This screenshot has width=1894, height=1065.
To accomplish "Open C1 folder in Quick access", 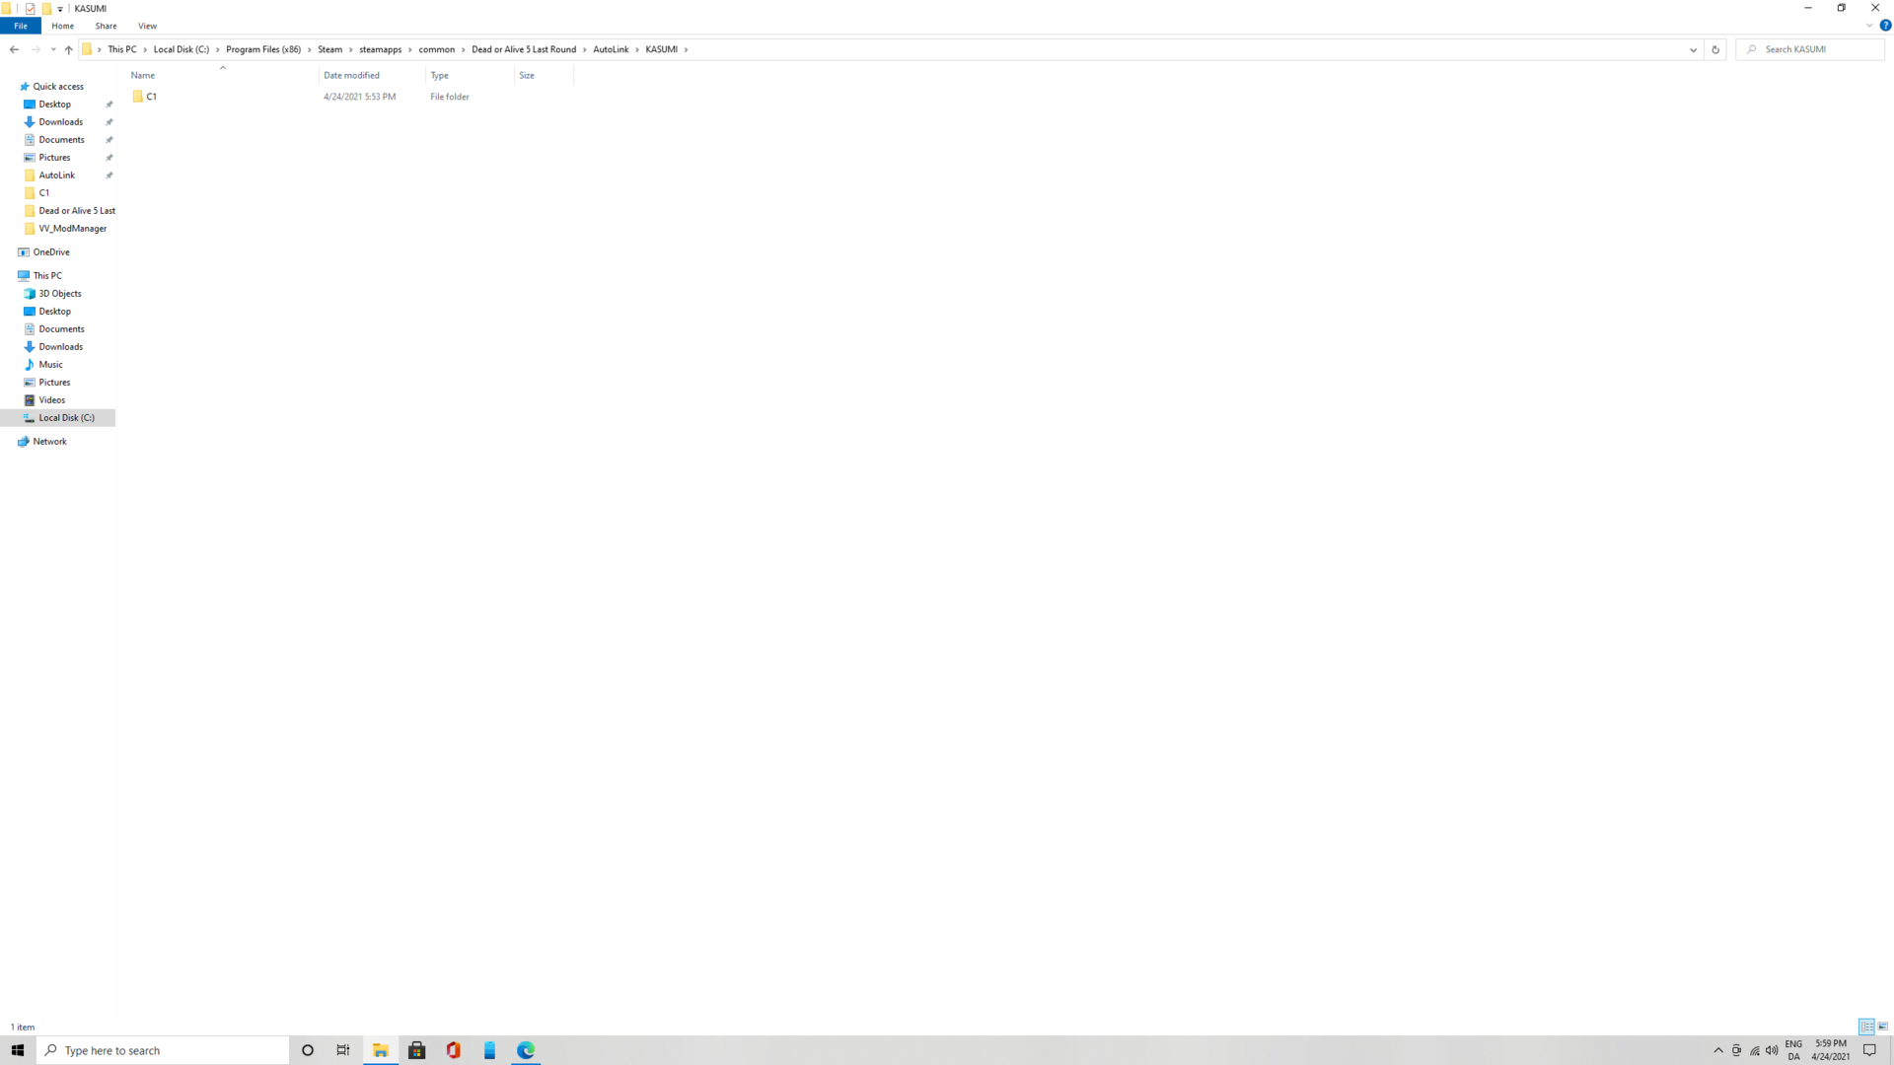I will coord(44,193).
